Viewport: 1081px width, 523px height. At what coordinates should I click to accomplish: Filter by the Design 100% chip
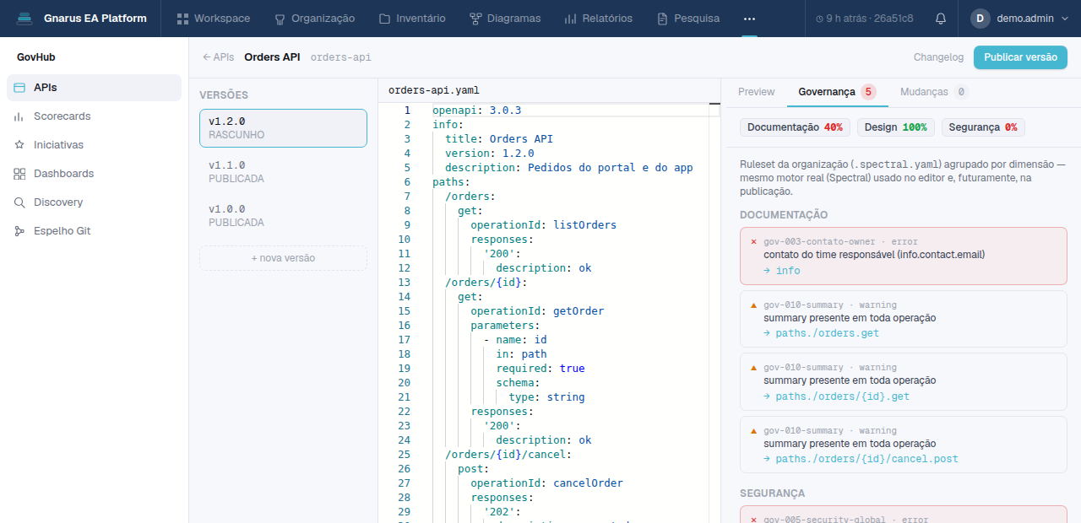895,127
